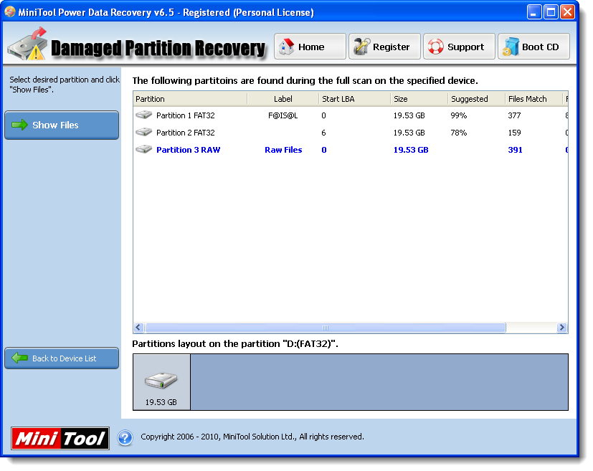Click the Show Files button
This screenshot has height=471, width=593.
62,125
